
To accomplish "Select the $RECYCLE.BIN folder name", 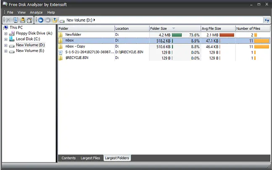I will pos(77,58).
